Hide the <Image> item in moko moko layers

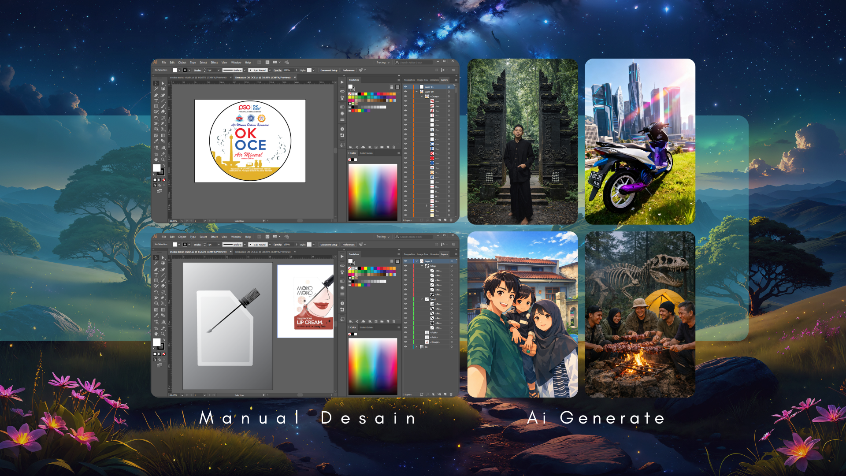[406, 342]
